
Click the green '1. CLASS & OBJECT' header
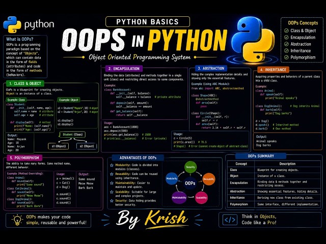(25, 83)
